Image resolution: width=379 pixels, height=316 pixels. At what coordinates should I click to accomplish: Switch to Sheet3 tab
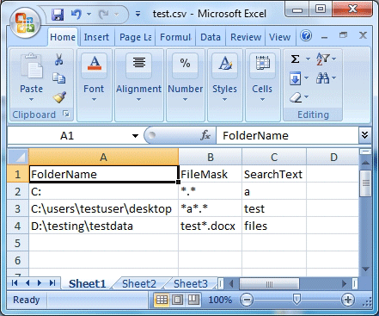[191, 283]
